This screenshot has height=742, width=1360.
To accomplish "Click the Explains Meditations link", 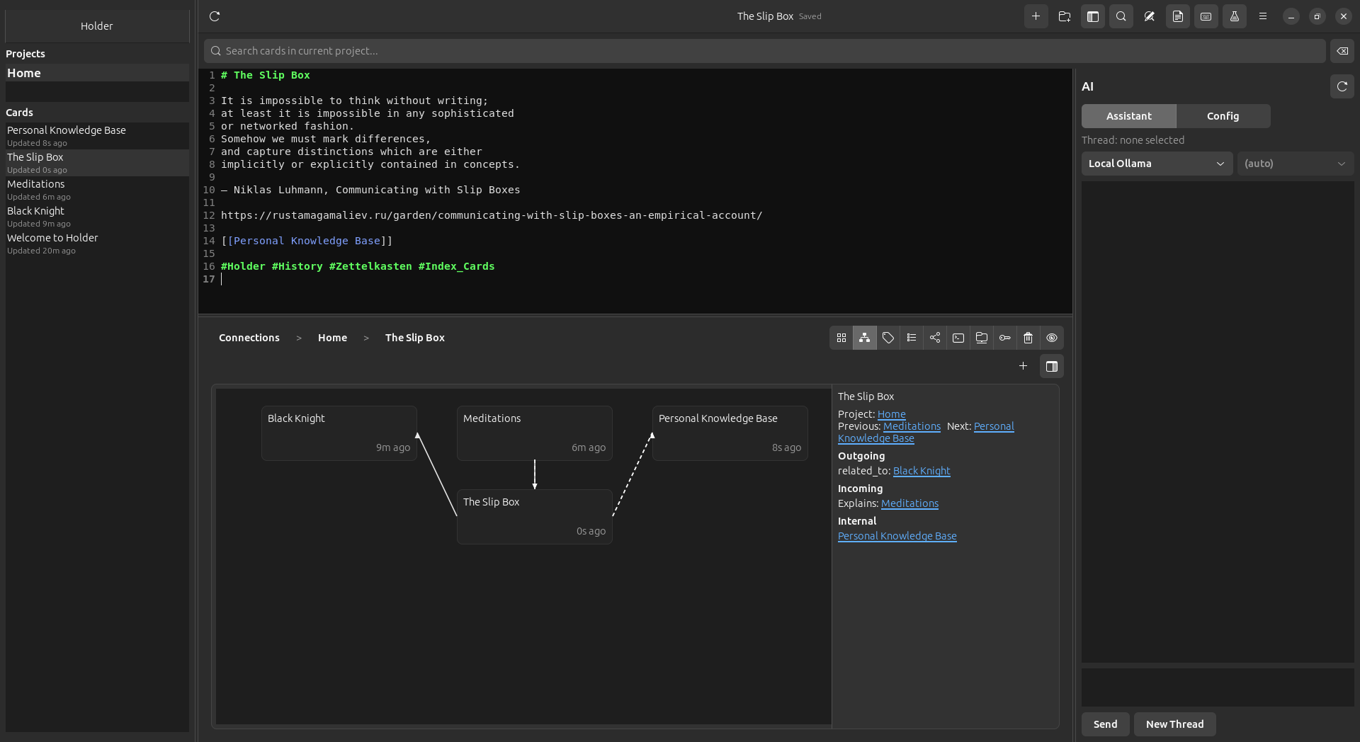I will tap(909, 503).
